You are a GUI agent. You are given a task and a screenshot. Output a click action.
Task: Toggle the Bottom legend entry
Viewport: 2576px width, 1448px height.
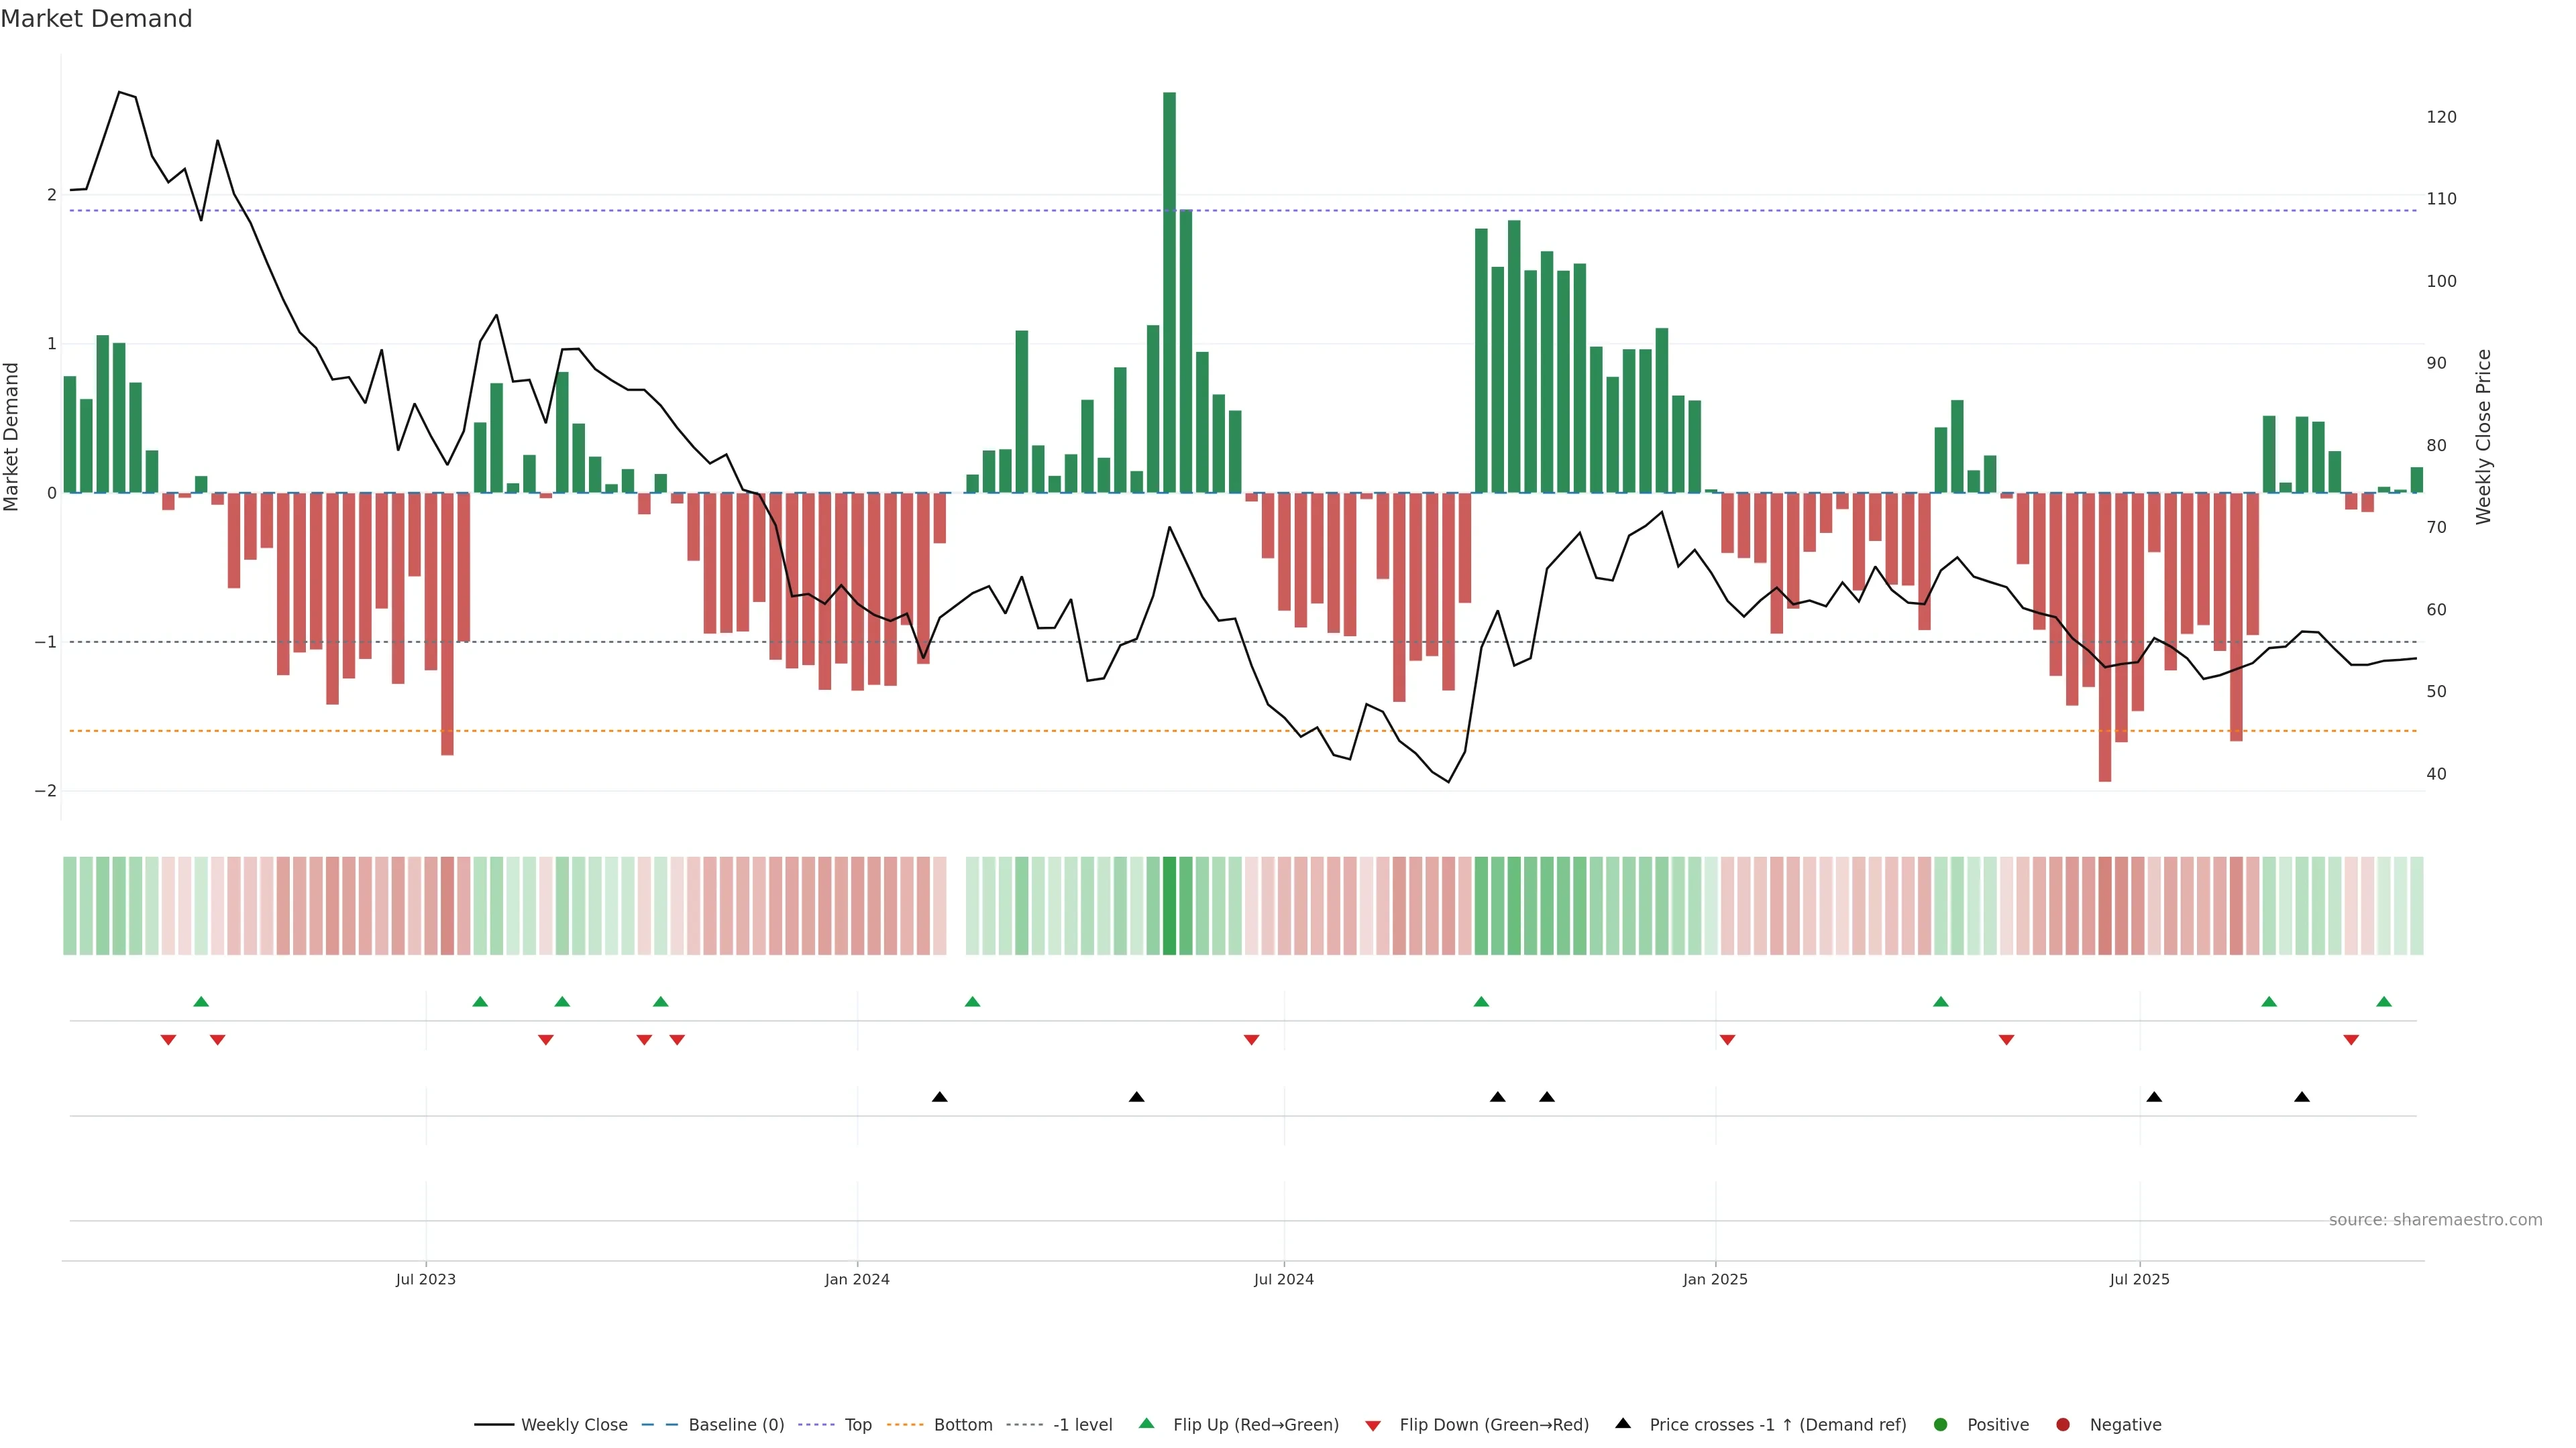click(962, 1425)
